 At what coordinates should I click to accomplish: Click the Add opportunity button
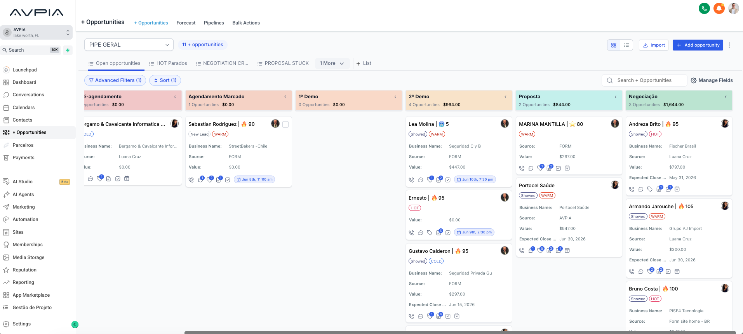point(698,45)
